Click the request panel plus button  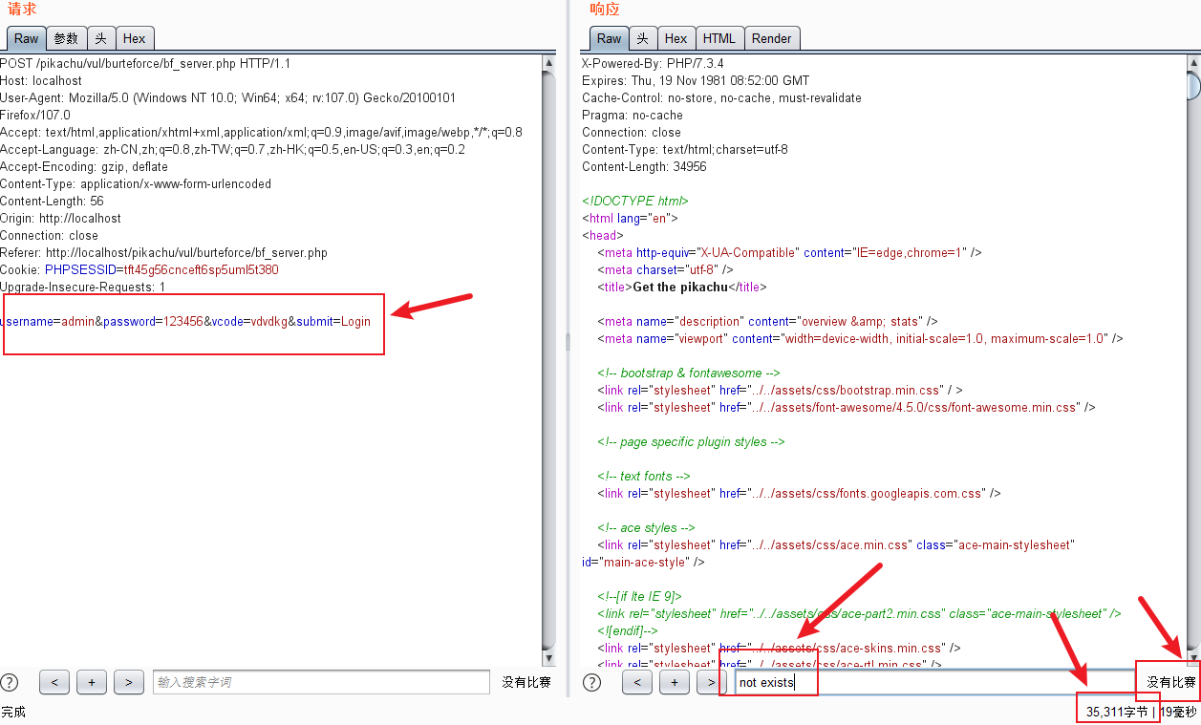pos(92,682)
